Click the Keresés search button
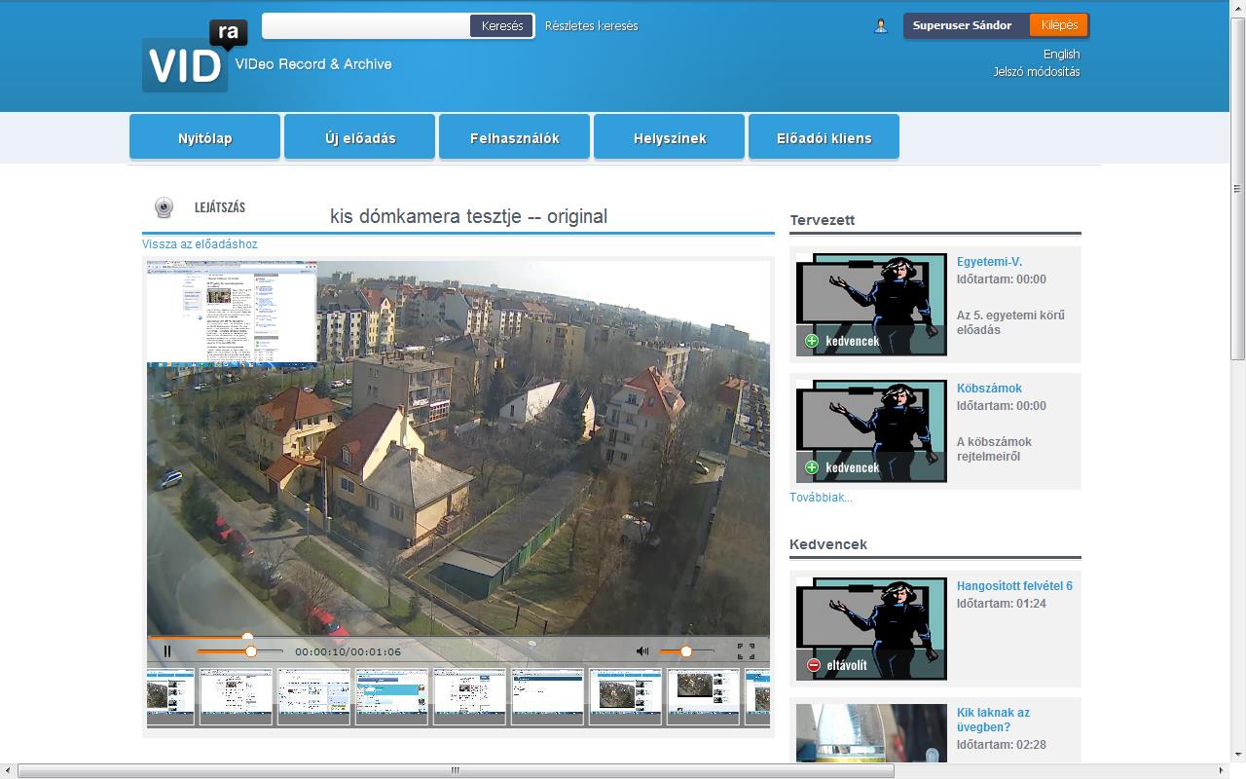The width and height of the screenshot is (1246, 779). pyautogui.click(x=502, y=26)
